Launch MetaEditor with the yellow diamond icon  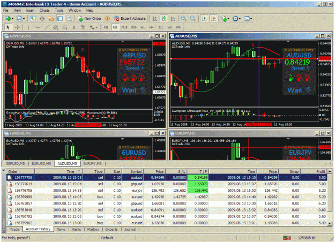tap(107, 19)
